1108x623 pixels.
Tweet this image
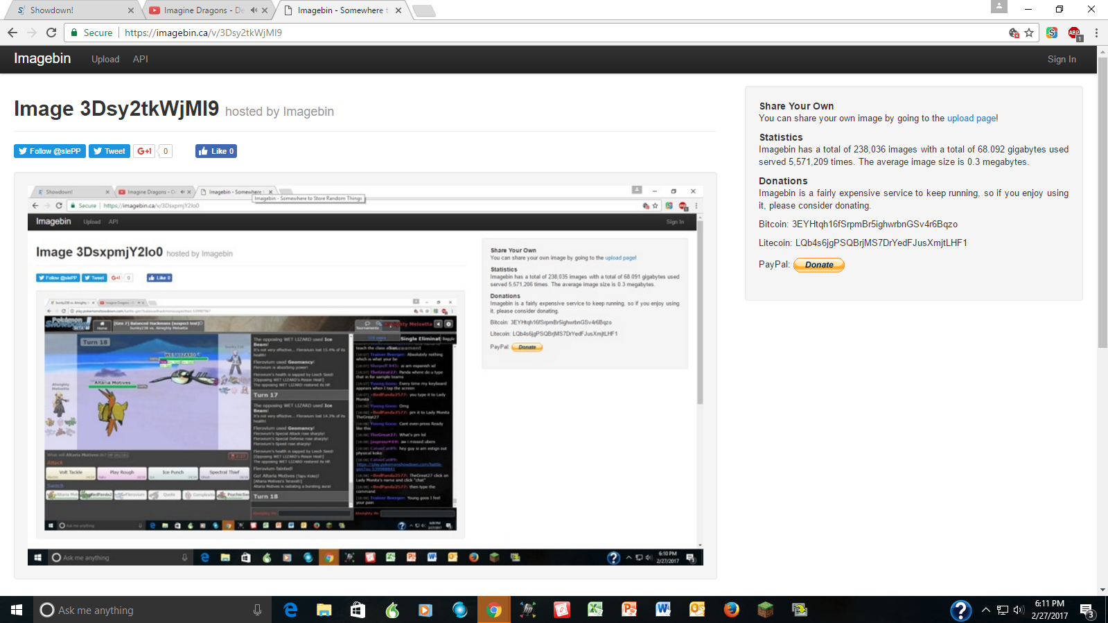(109, 151)
